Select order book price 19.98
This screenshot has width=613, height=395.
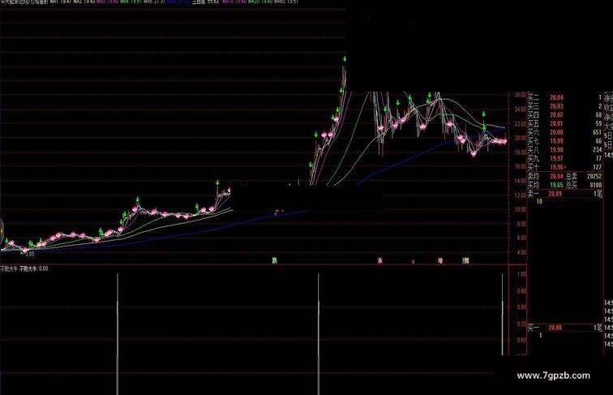(556, 150)
